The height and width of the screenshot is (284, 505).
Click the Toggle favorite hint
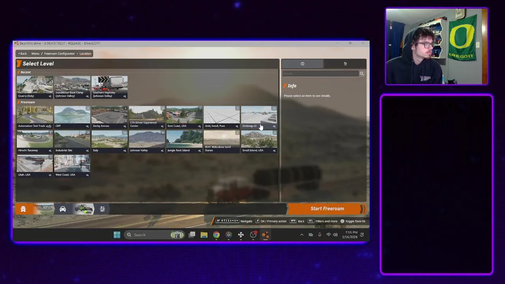pos(353,221)
